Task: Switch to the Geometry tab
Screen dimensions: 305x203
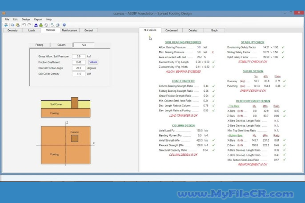Action: coord(12,30)
